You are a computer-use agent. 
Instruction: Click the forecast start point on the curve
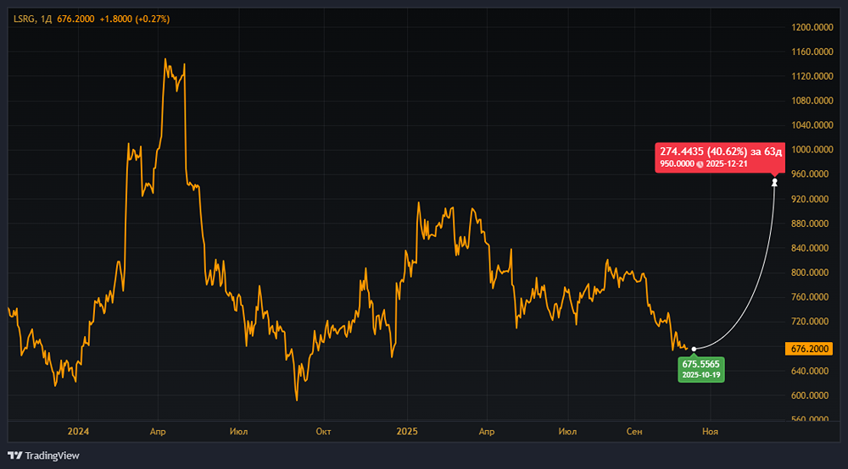[x=694, y=349]
